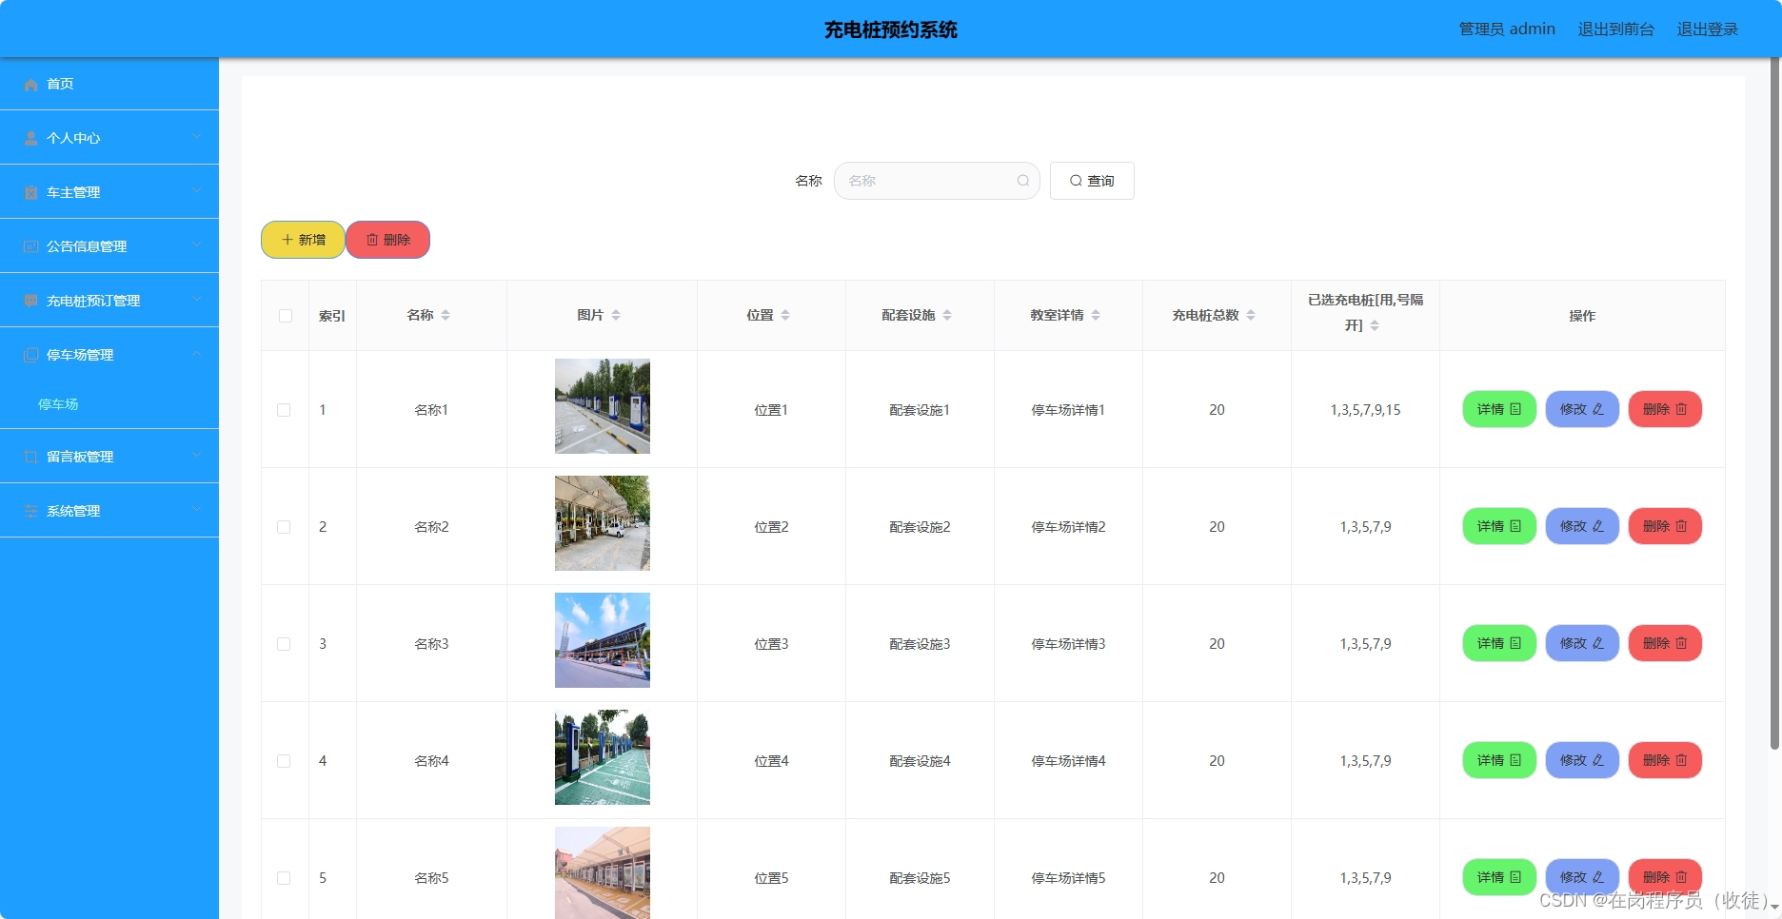Check the checkbox for row 名称2
The width and height of the screenshot is (1782, 919).
pyautogui.click(x=284, y=527)
